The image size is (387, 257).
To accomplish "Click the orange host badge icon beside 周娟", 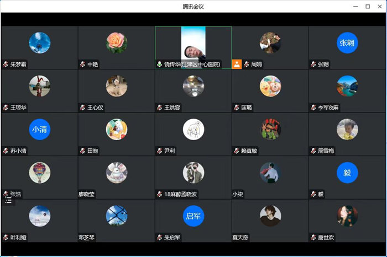I will [x=237, y=64].
